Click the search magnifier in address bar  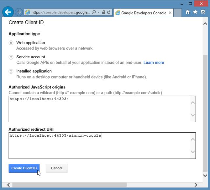[x=94, y=12]
